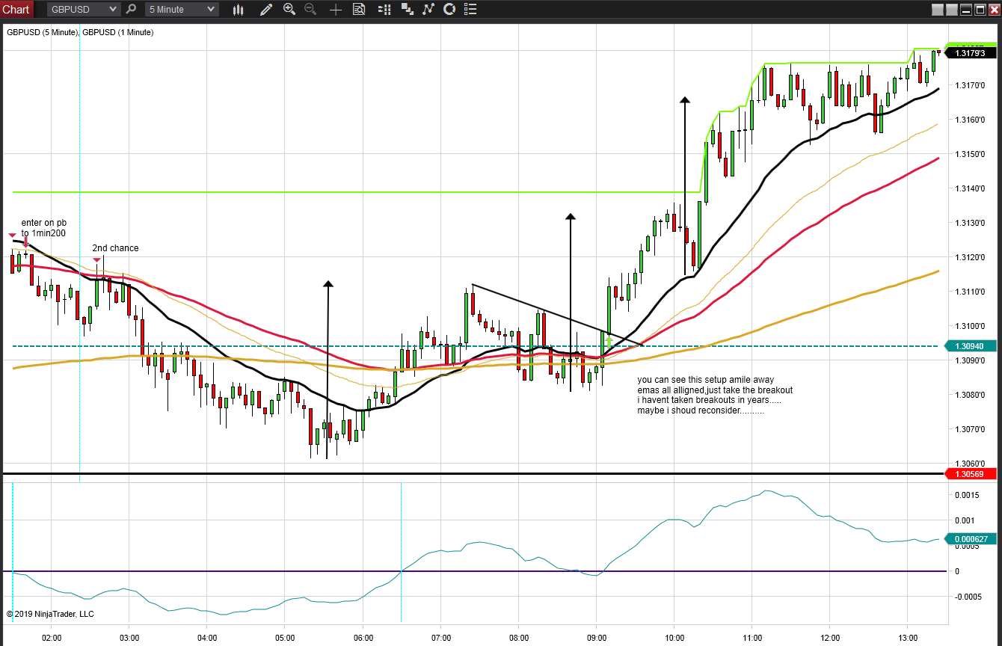Click the 08:00 time axis label

[x=518, y=638]
